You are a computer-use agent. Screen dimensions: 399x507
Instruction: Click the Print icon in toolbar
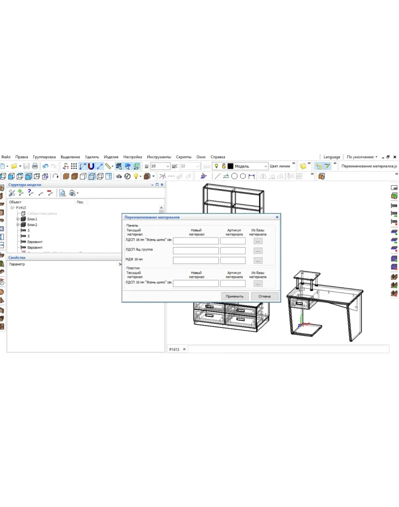(35, 166)
